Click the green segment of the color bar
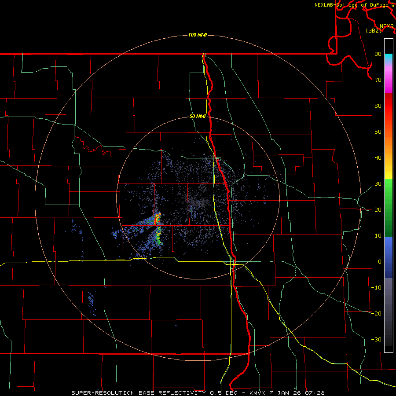 (x=389, y=208)
